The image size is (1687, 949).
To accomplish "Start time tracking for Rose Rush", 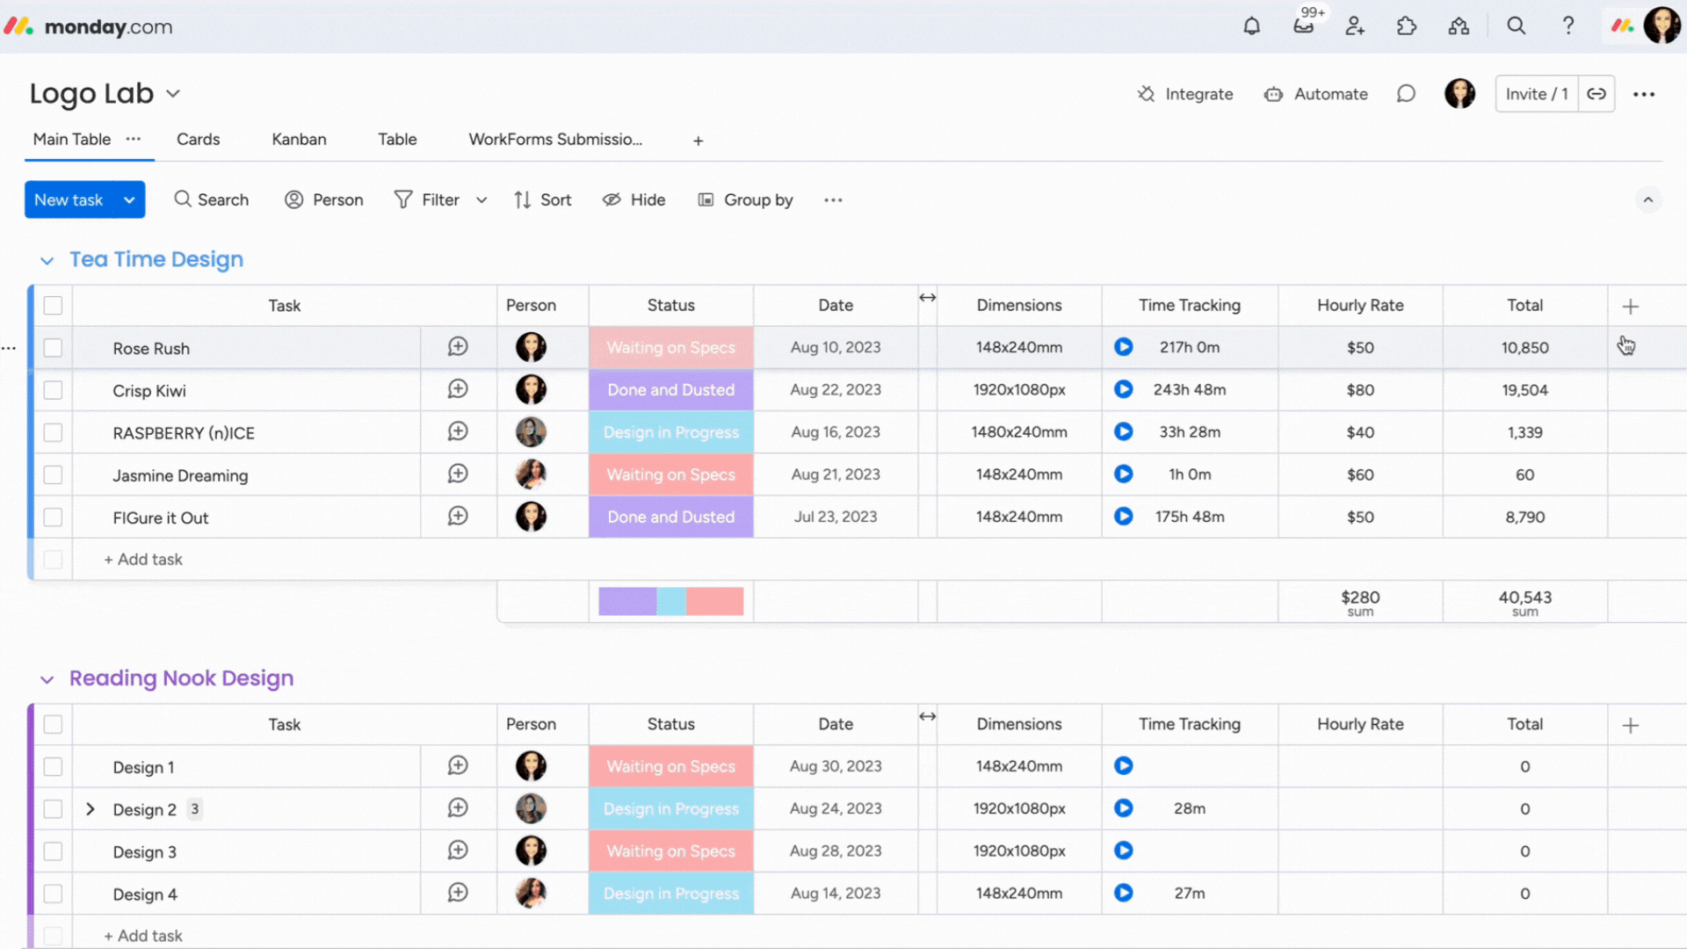I will (1123, 347).
